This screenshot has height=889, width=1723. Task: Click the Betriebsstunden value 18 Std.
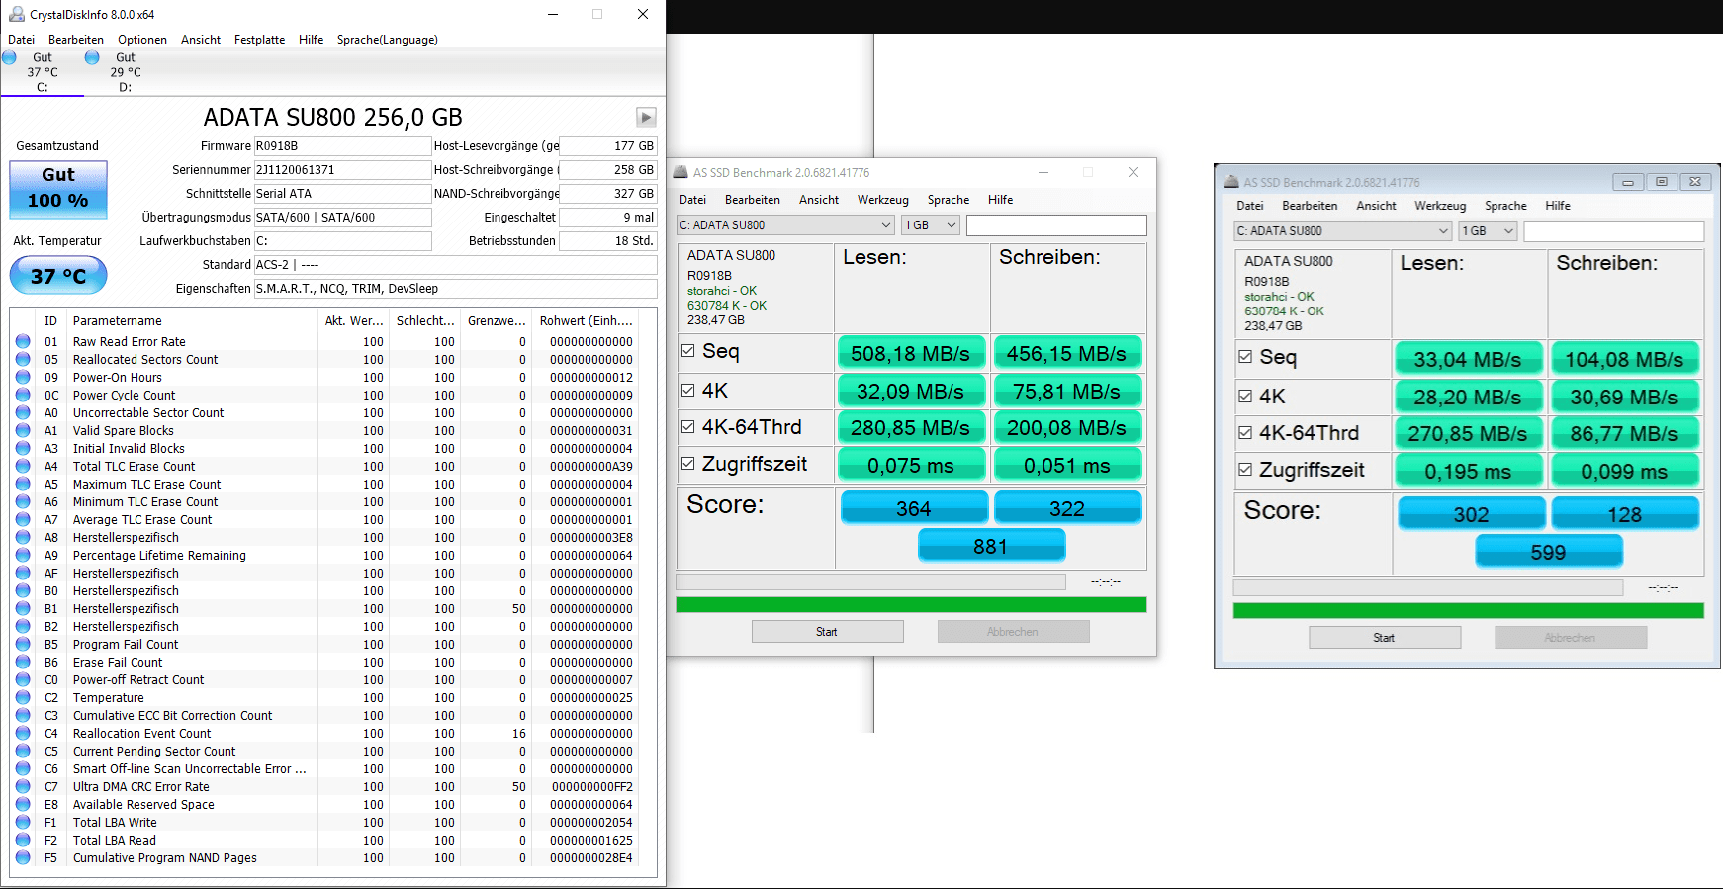coord(608,241)
